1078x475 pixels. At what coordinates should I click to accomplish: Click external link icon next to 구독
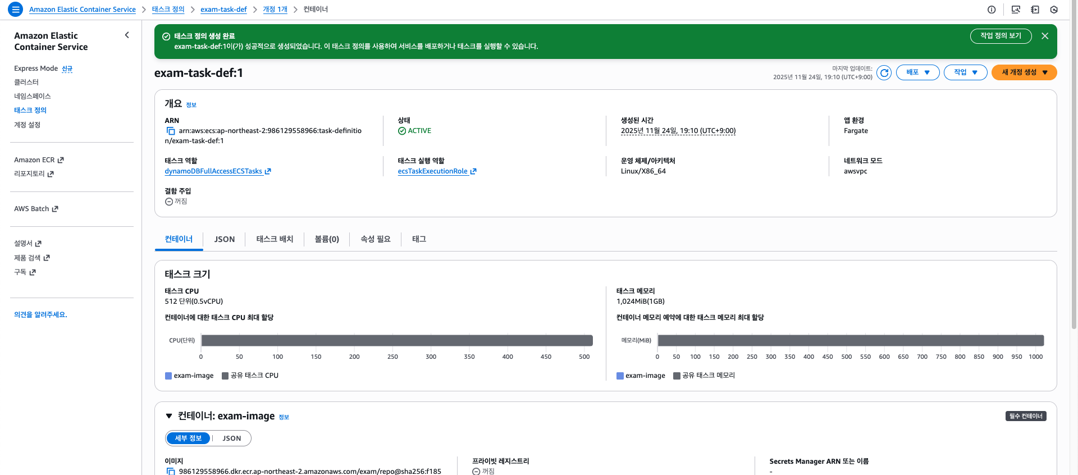33,272
